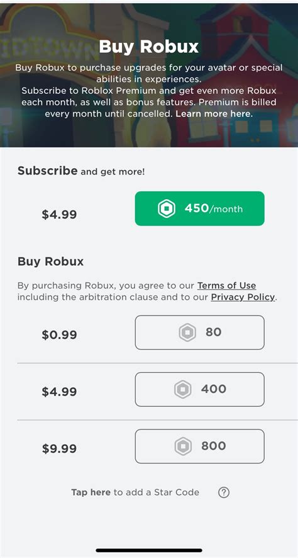Image resolution: width=298 pixels, height=558 pixels.
Task: Click the $0.99 price label
Action: coord(59,335)
